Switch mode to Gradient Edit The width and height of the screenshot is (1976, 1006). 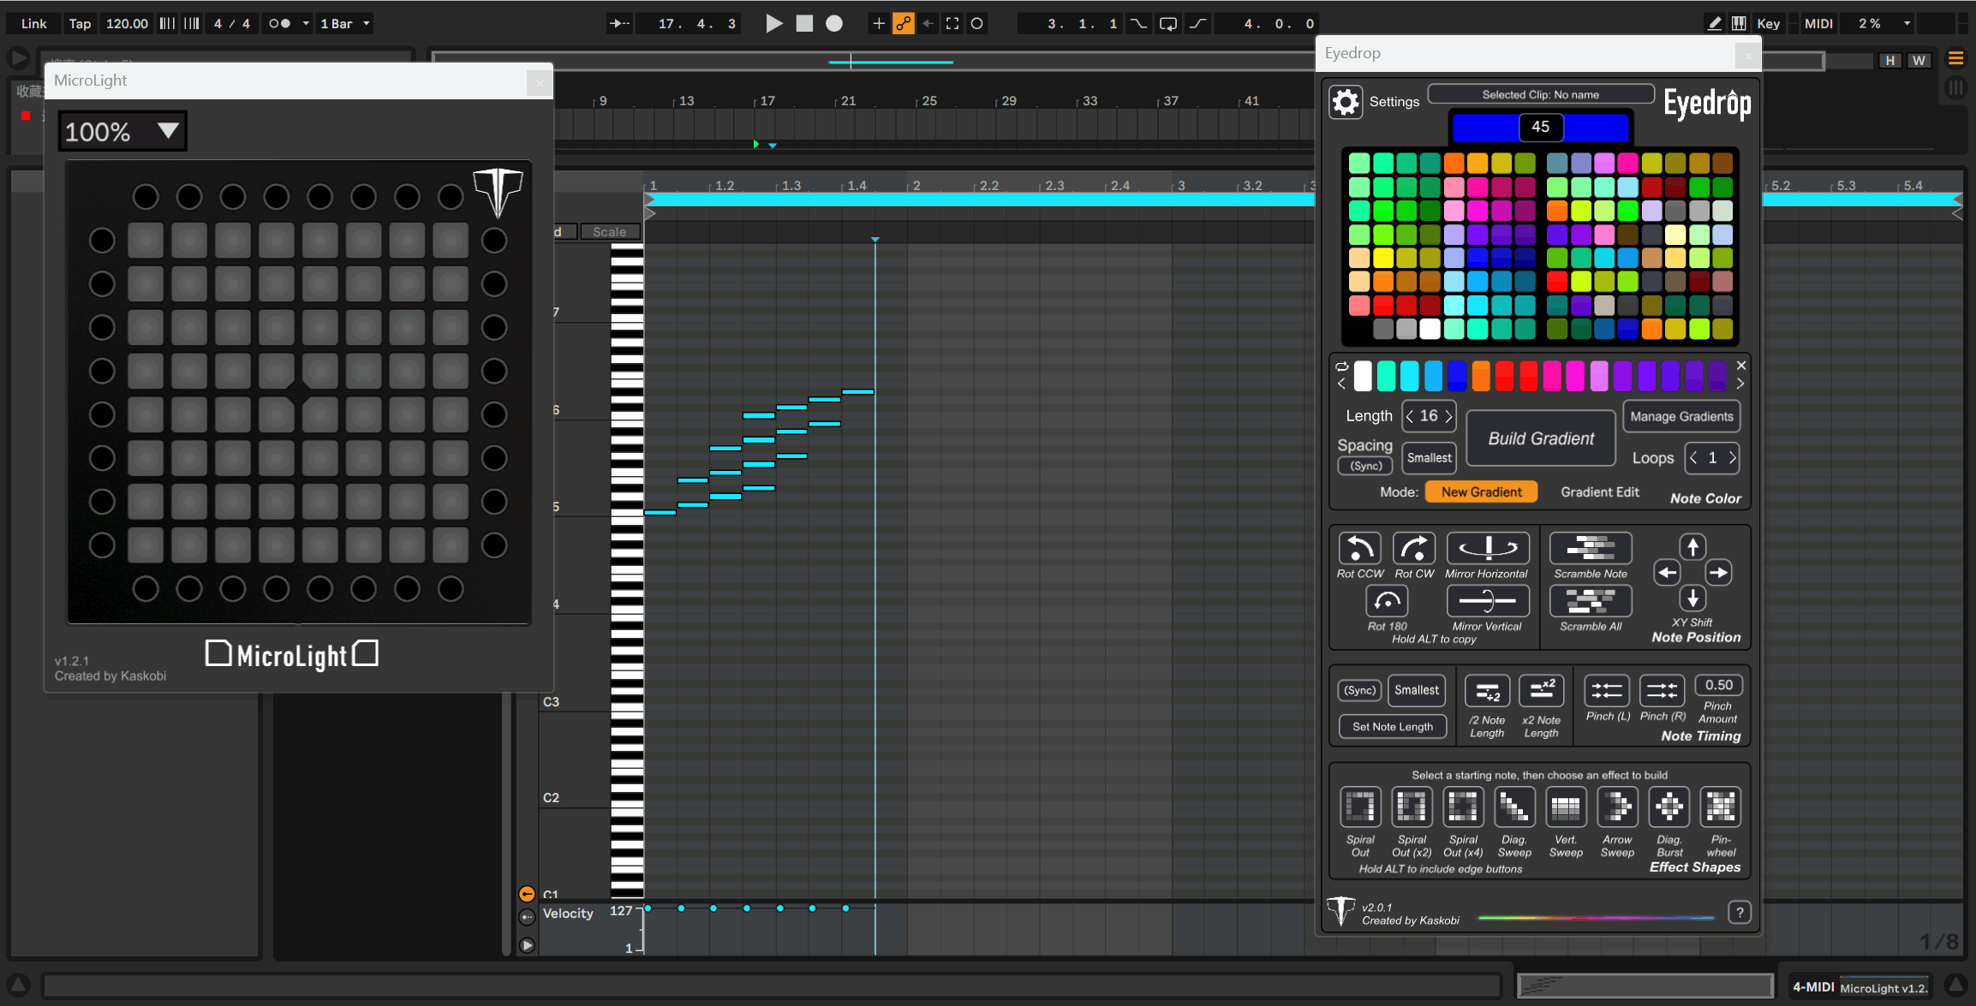[1599, 492]
